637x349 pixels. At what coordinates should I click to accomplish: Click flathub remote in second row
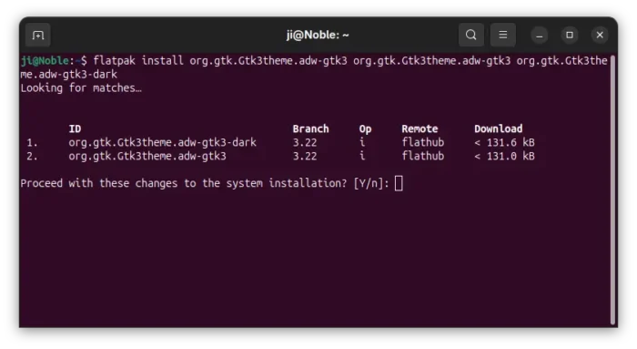pyautogui.click(x=423, y=156)
